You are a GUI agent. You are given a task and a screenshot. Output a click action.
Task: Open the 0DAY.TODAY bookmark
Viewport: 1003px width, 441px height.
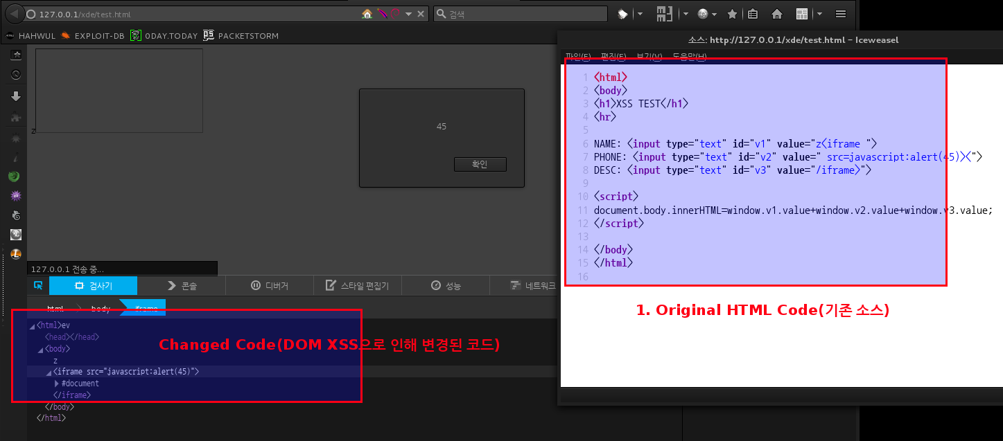pyautogui.click(x=164, y=35)
